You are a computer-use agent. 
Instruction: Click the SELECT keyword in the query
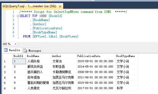click(25, 16)
